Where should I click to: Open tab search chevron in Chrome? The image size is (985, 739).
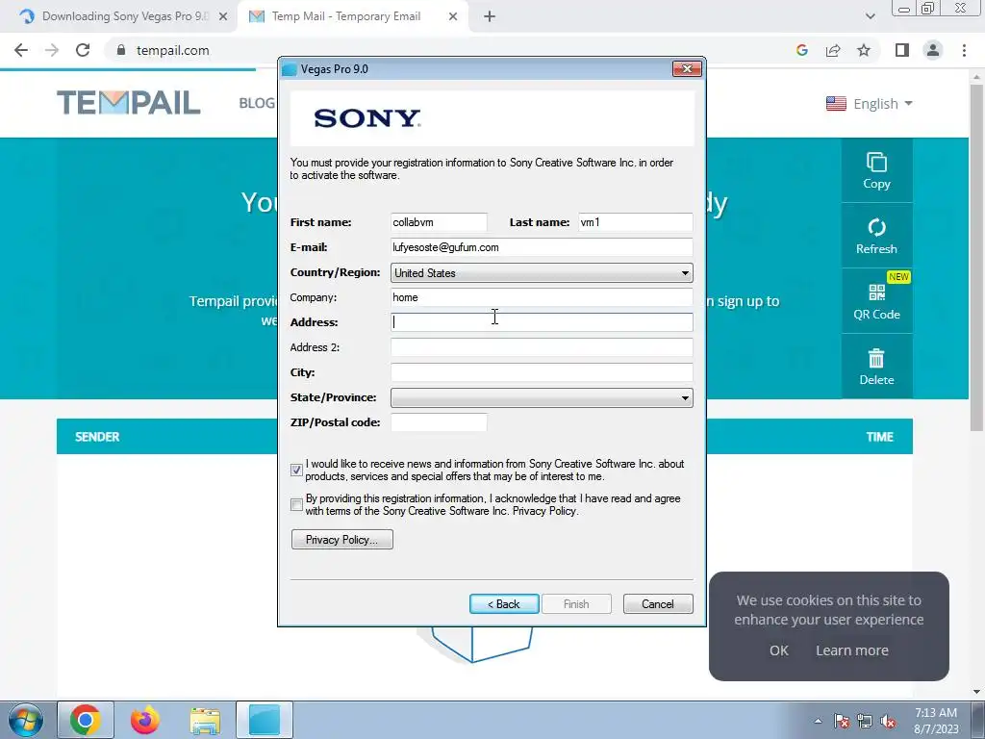pos(870,16)
